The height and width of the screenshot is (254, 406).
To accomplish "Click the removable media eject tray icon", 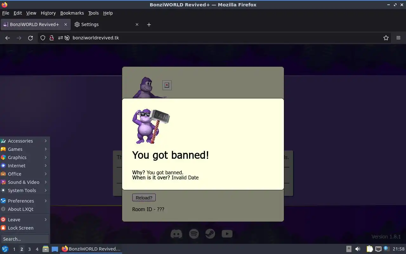I will tap(349, 249).
